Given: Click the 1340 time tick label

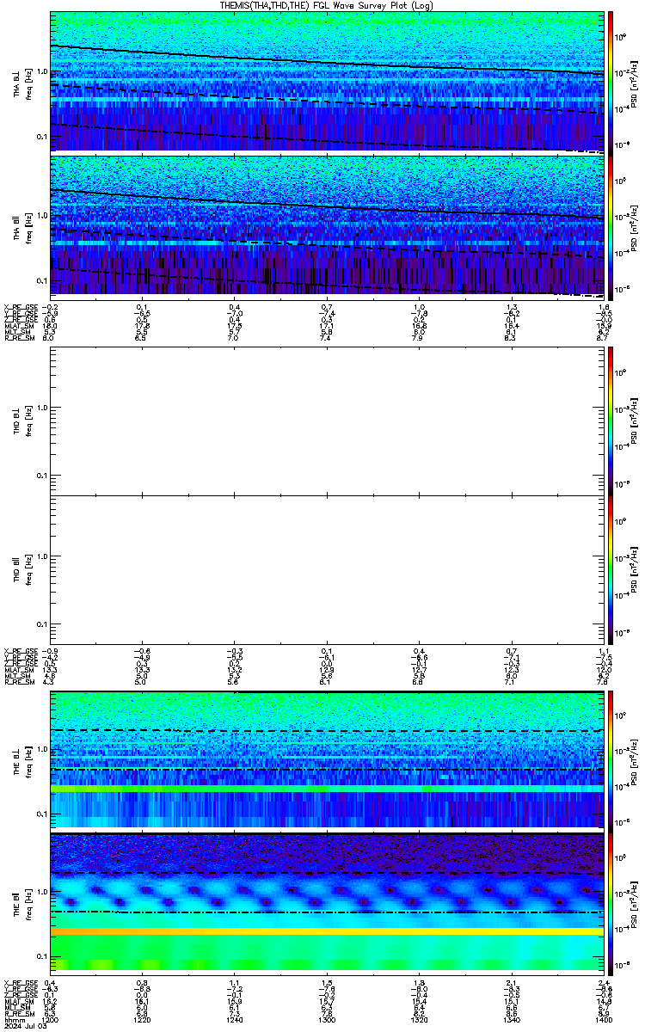Looking at the screenshot, I should [x=511, y=1020].
